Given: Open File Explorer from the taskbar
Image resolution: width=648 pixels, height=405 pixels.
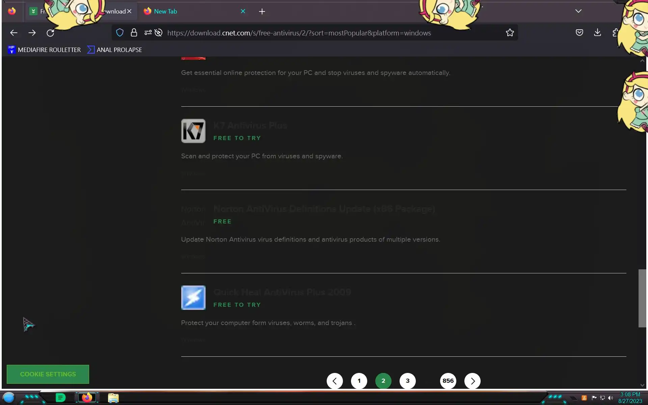Looking at the screenshot, I should [x=113, y=398].
